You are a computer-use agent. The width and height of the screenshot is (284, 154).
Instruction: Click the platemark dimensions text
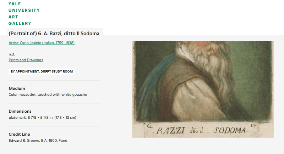[42, 117]
